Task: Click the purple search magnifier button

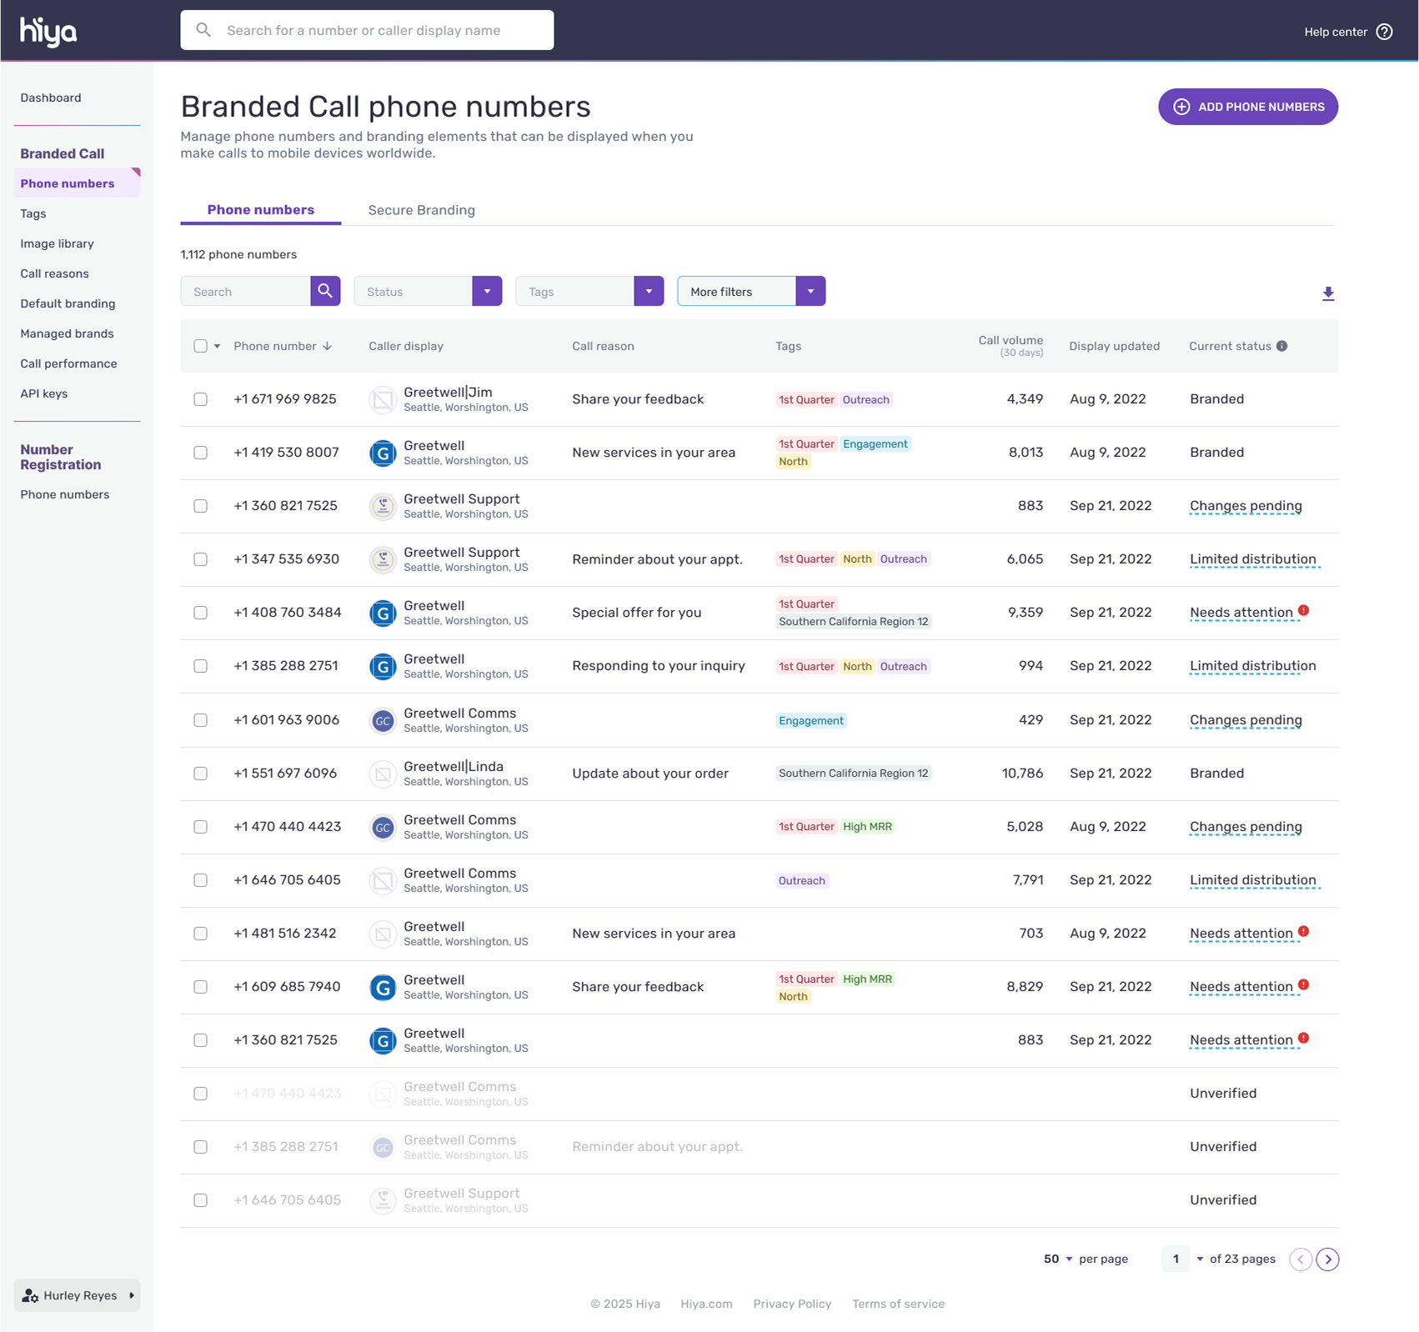Action: pos(325,291)
